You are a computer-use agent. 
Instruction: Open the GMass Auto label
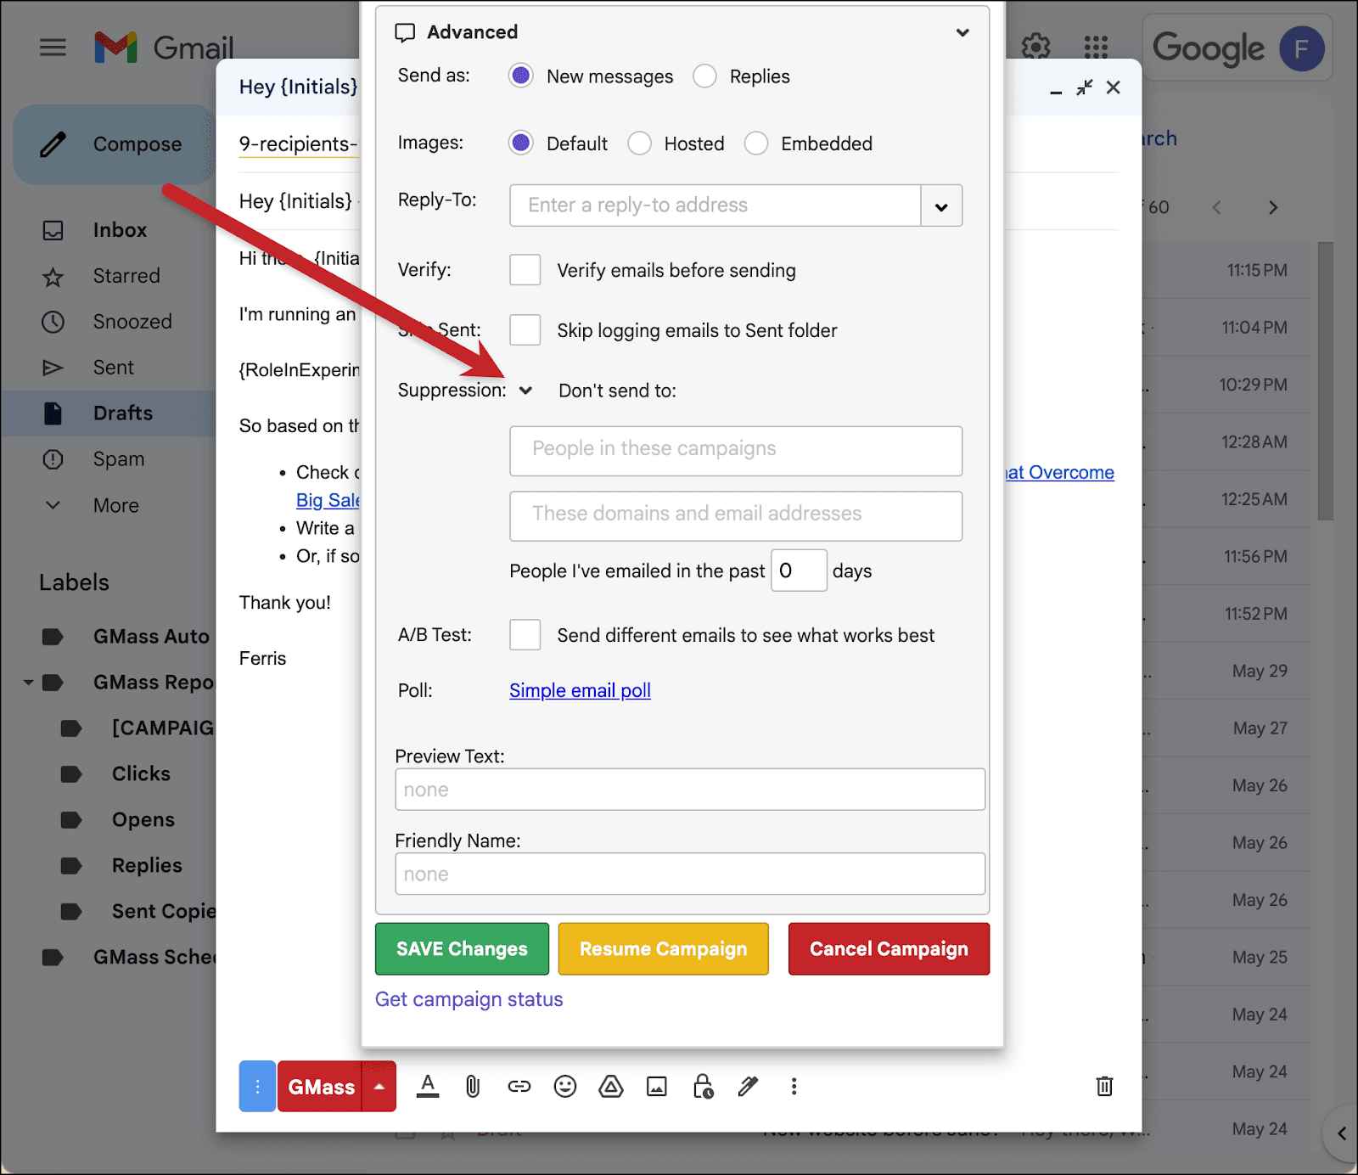click(x=151, y=636)
